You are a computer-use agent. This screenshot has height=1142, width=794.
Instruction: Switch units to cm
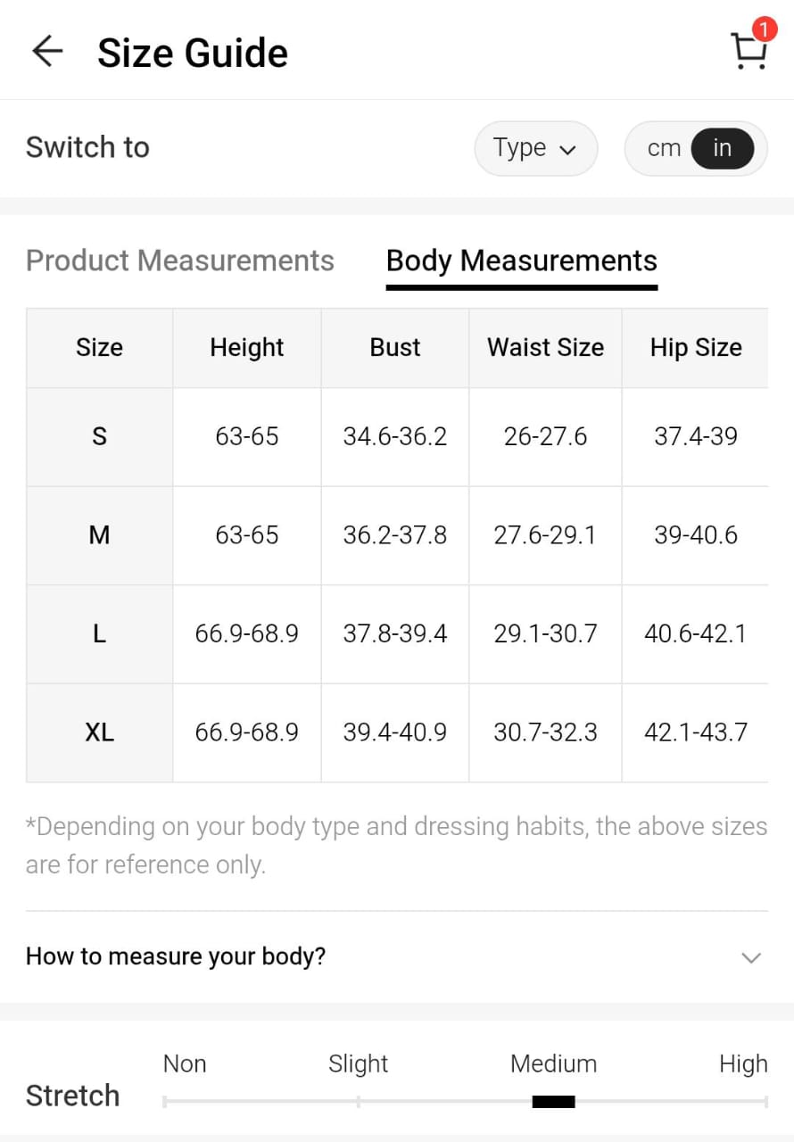664,148
